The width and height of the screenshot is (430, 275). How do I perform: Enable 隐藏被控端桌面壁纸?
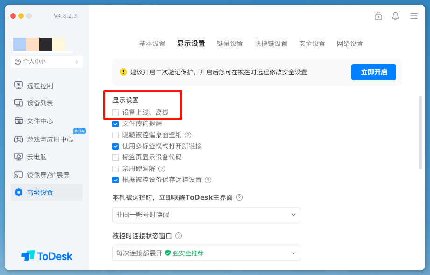pyautogui.click(x=115, y=135)
